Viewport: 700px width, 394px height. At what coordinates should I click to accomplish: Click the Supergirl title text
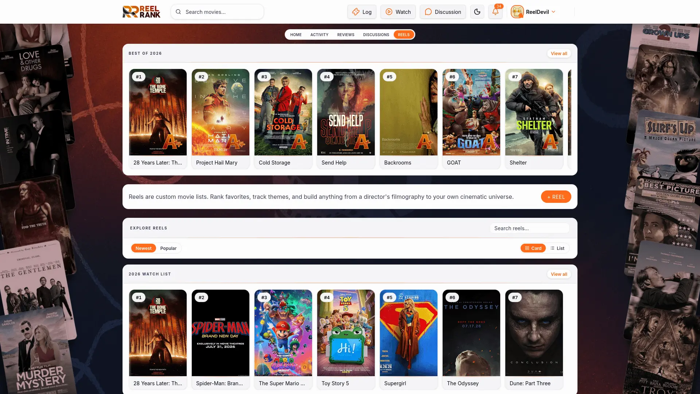pyautogui.click(x=395, y=383)
